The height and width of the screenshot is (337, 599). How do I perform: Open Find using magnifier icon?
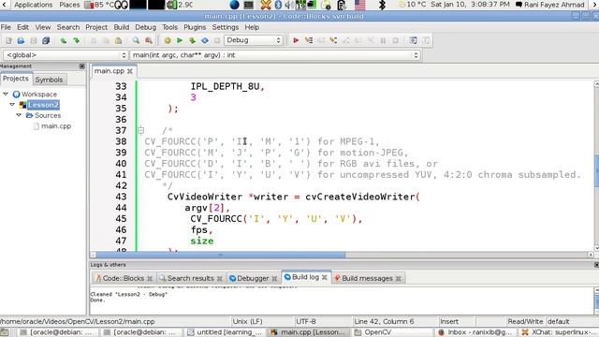point(136,40)
